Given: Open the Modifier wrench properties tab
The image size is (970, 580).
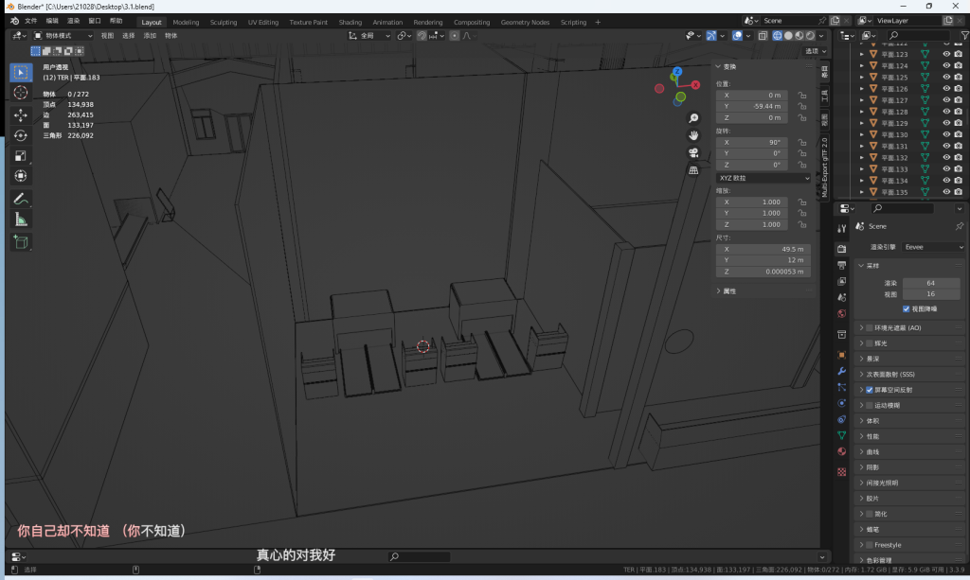Looking at the screenshot, I should pyautogui.click(x=841, y=370).
